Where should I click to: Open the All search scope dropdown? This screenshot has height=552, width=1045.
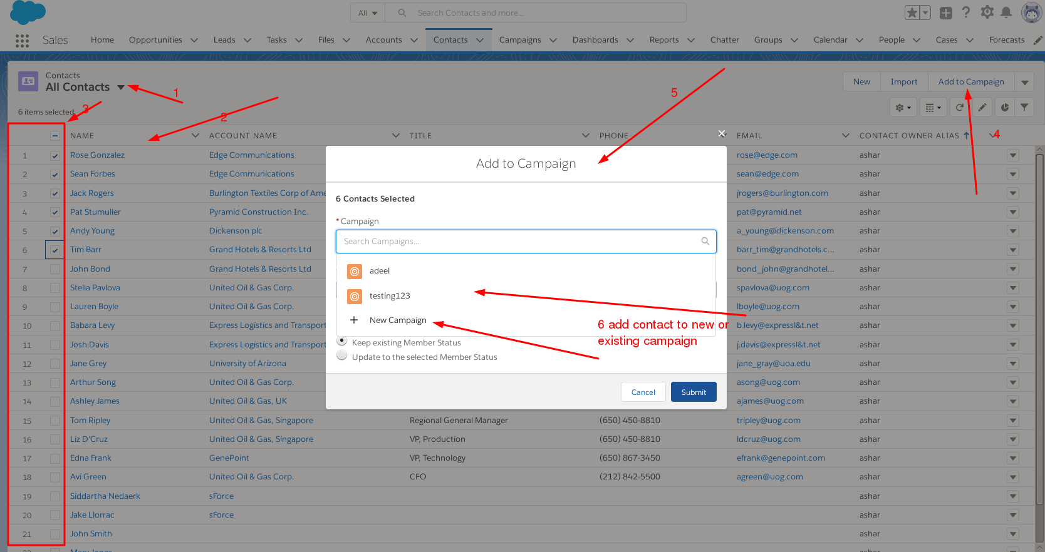coord(368,13)
